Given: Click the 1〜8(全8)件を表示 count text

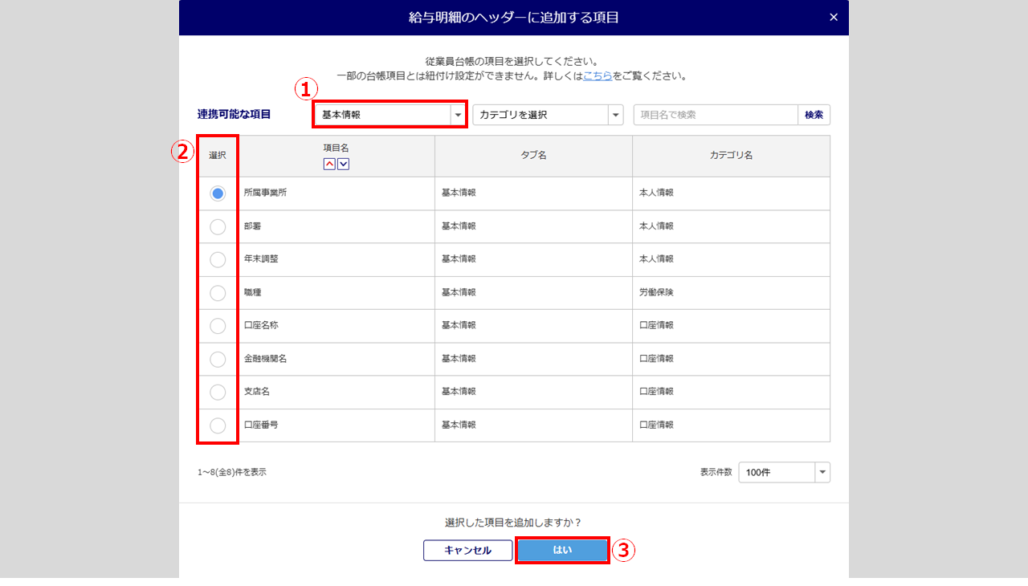Looking at the screenshot, I should click(x=232, y=472).
